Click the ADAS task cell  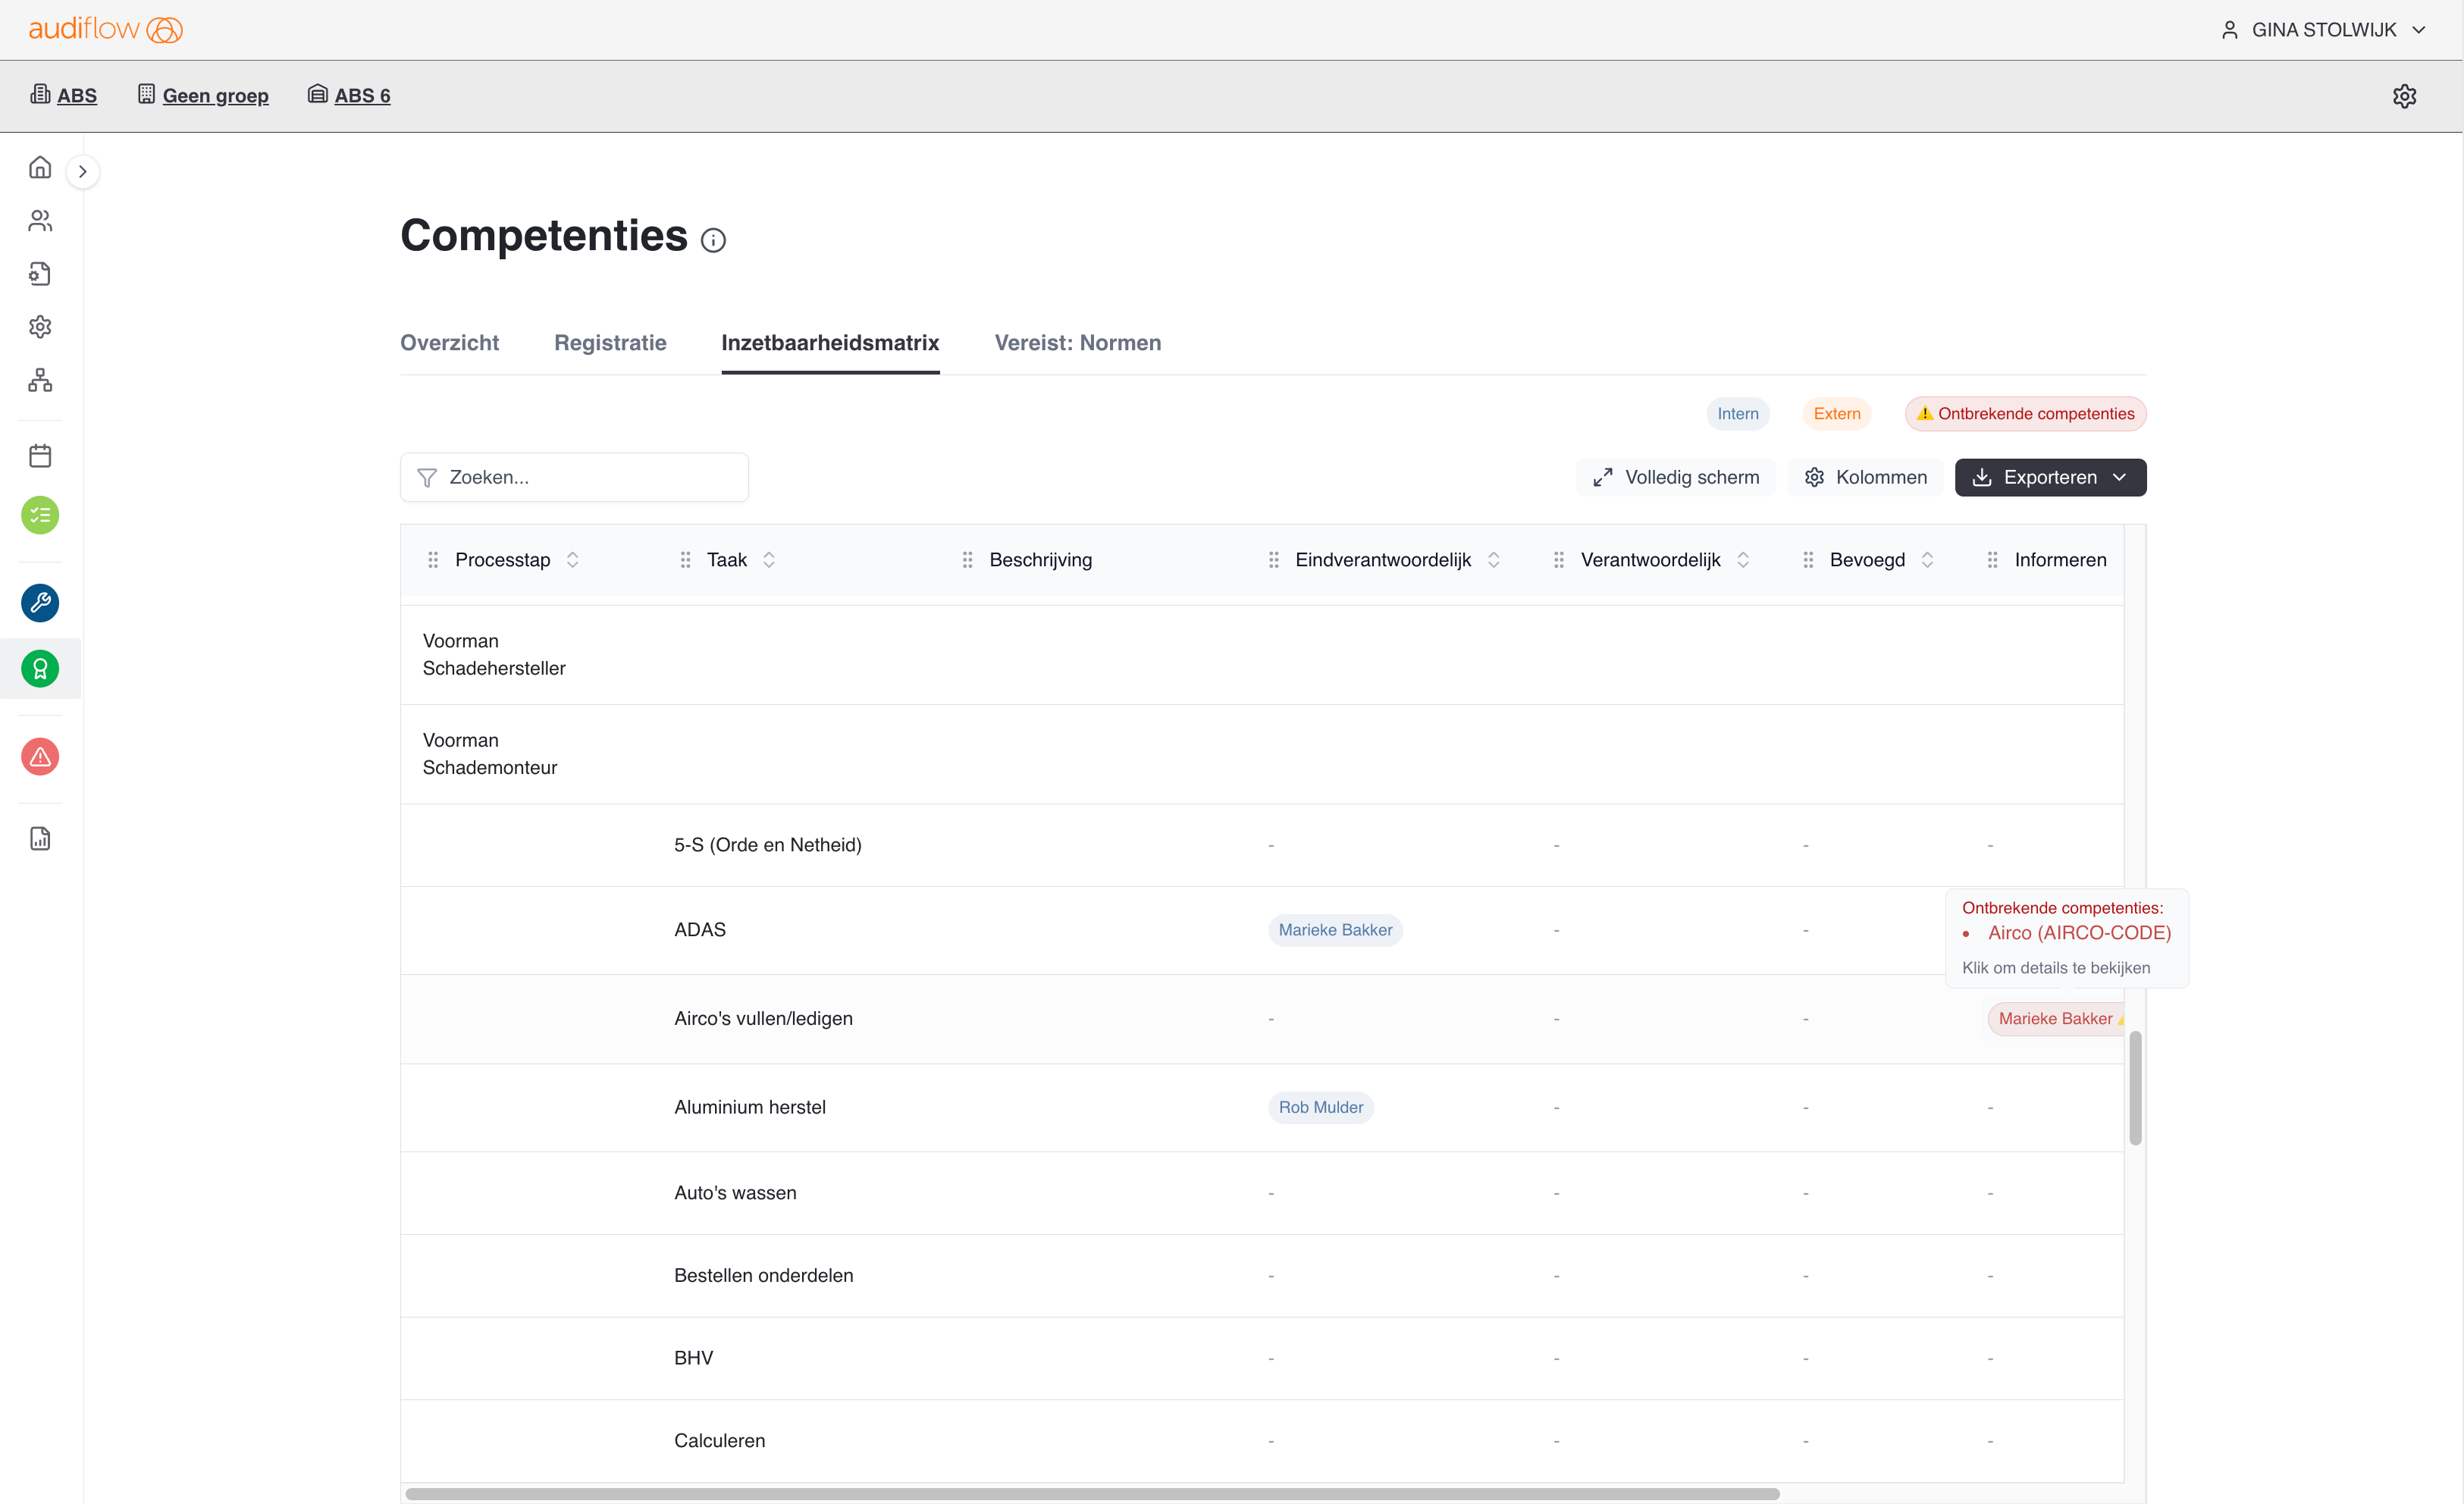click(x=700, y=930)
